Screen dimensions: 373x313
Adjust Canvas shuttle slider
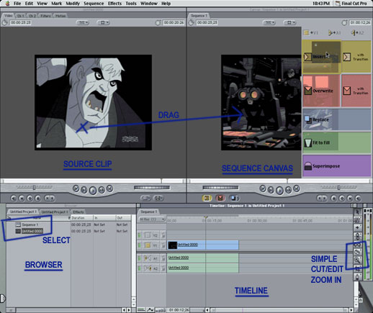pos(338,187)
